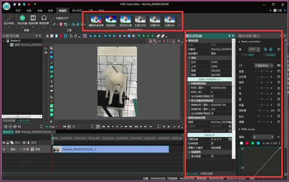Toggle the fill background checkbox in properties
The width and height of the screenshot is (289, 182).
(212, 156)
